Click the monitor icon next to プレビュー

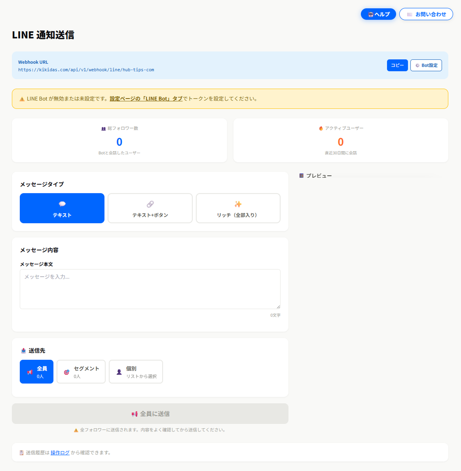pos(301,175)
